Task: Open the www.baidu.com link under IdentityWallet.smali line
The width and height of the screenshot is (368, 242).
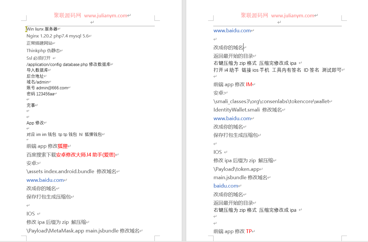Action: [232, 118]
